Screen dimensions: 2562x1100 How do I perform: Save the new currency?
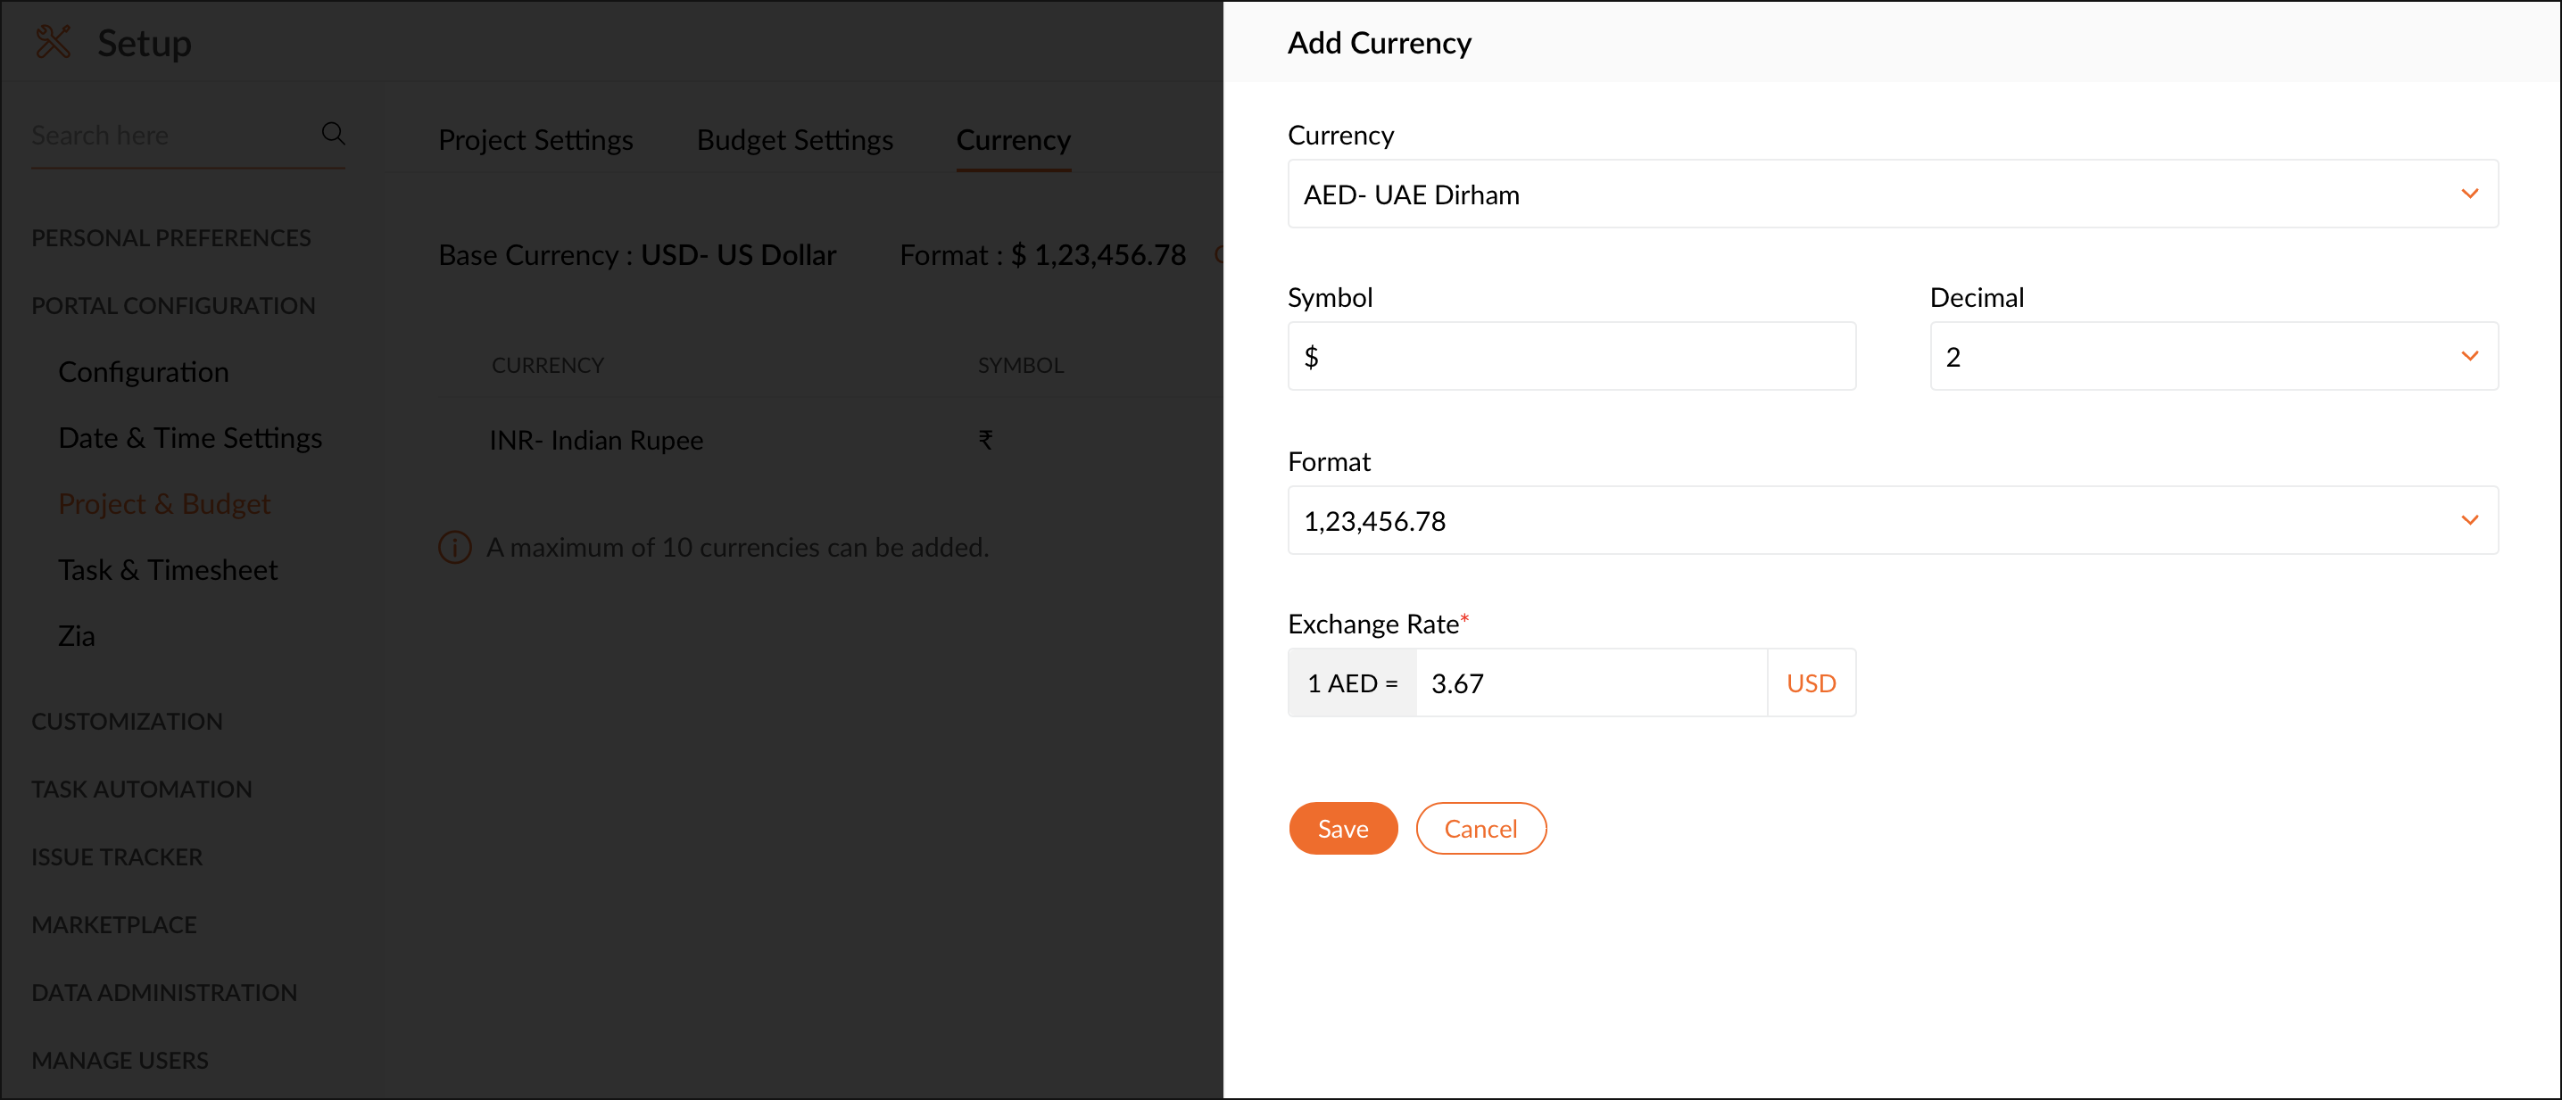coord(1343,829)
